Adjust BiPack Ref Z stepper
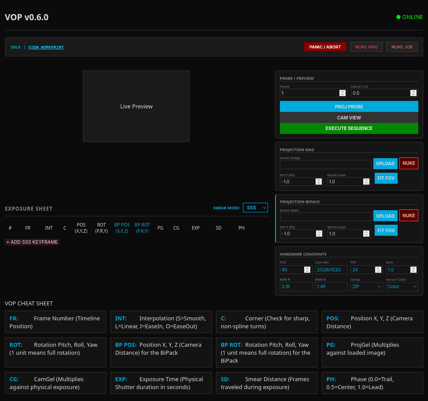The height and width of the screenshot is (401, 428). click(x=319, y=234)
